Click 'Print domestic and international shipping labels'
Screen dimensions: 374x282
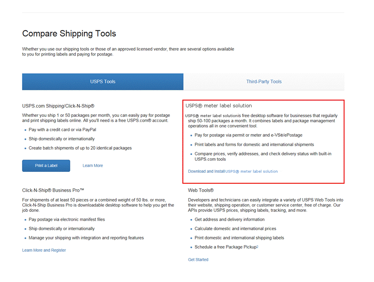coord(239,238)
